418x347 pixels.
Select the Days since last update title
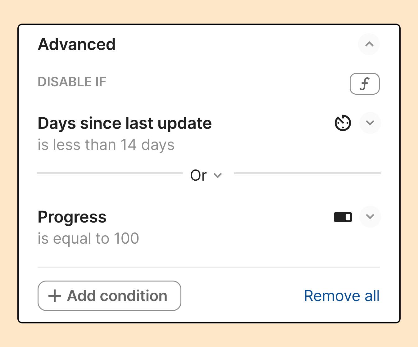point(125,123)
